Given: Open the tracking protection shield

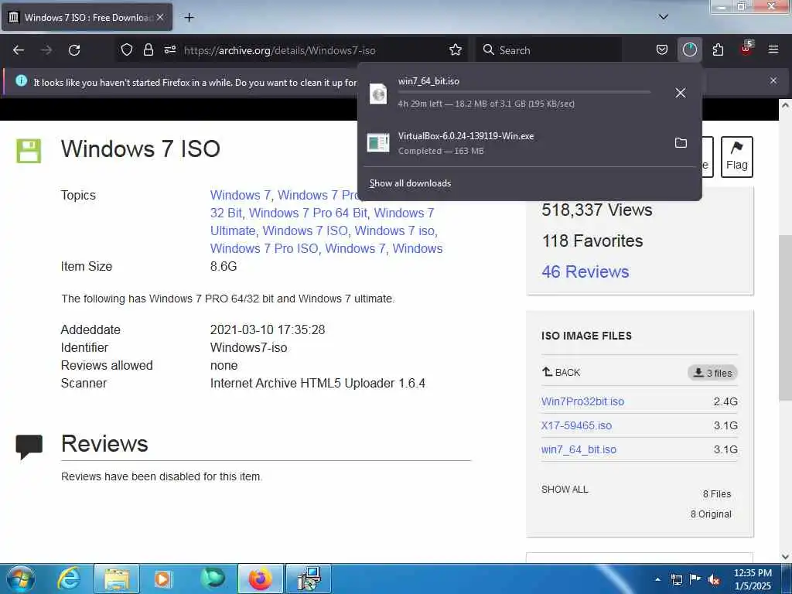Looking at the screenshot, I should click(x=127, y=49).
